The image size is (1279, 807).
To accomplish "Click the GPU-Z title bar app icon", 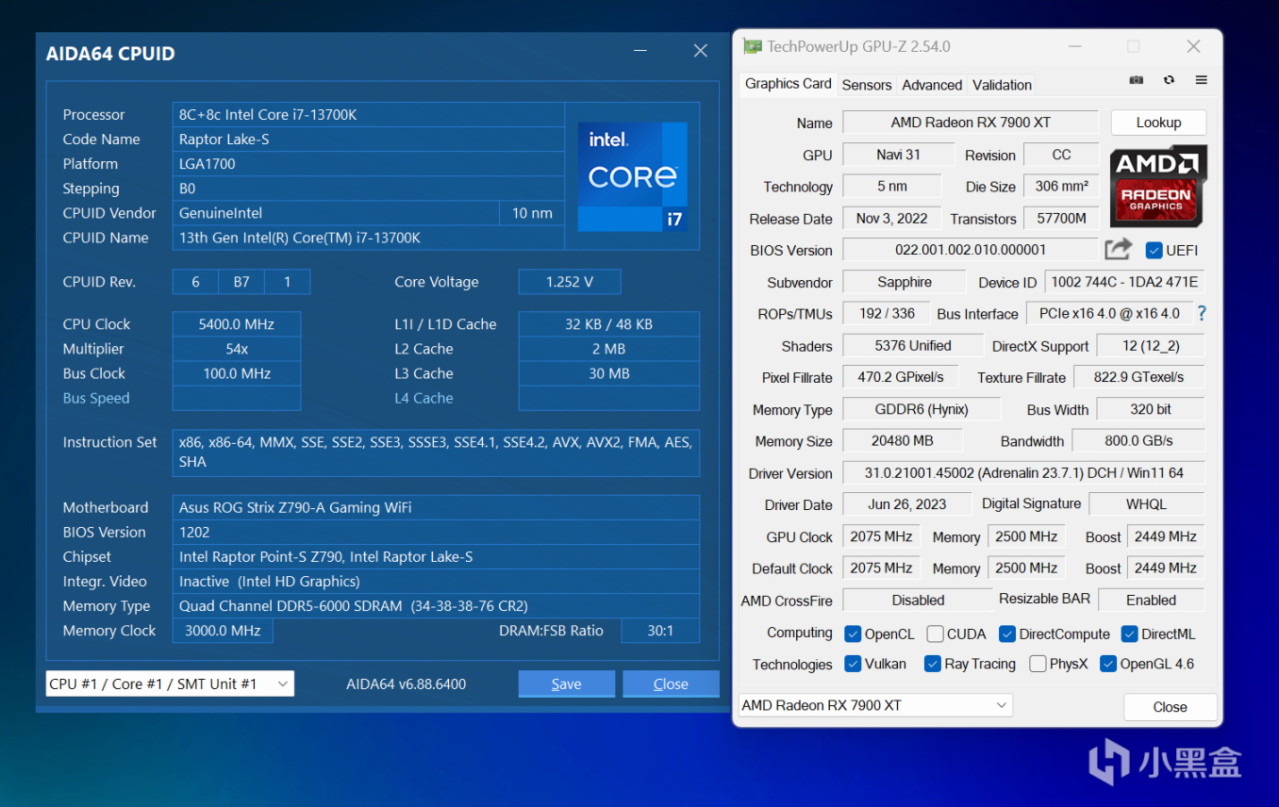I will point(752,46).
